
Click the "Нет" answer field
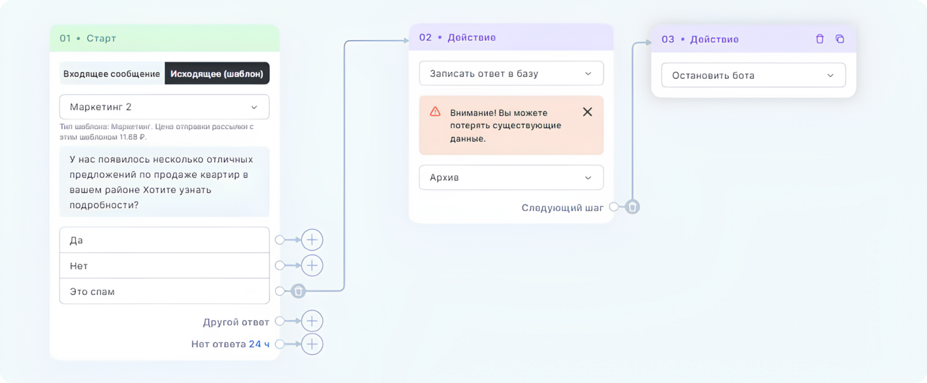tap(164, 265)
